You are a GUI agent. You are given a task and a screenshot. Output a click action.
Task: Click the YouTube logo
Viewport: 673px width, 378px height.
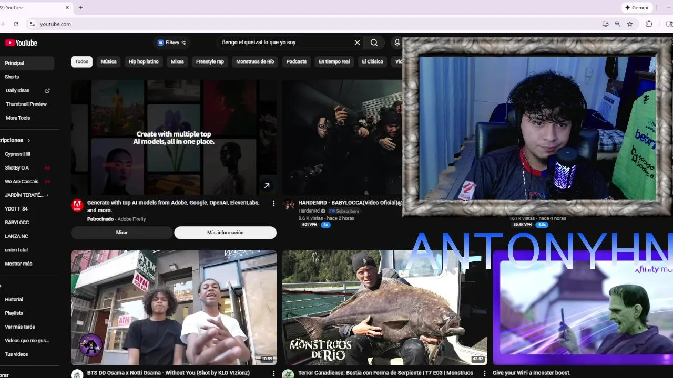[21, 43]
